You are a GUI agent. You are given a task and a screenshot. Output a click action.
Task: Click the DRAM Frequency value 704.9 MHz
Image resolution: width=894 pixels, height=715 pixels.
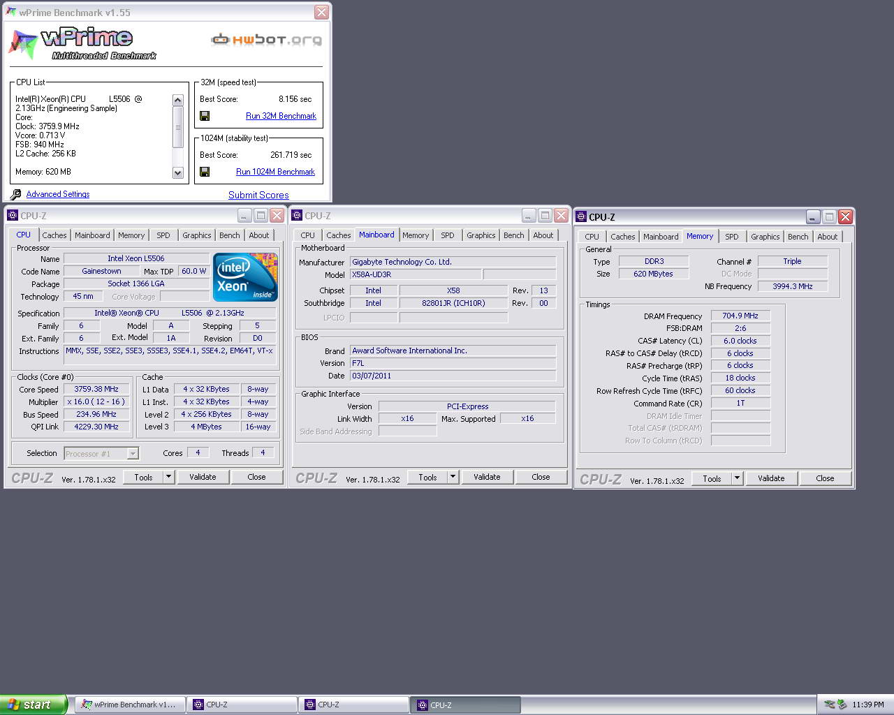pyautogui.click(x=740, y=316)
